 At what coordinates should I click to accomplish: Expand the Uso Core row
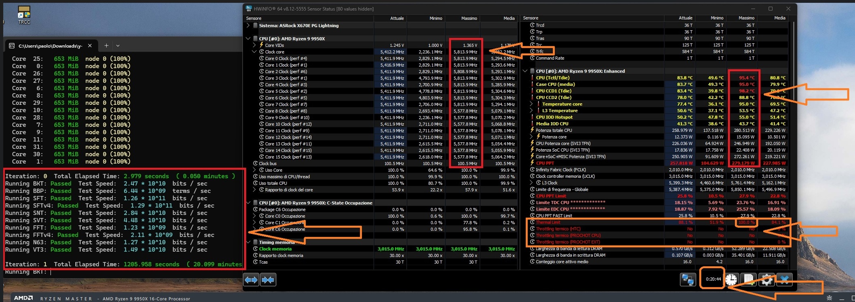[x=254, y=170]
